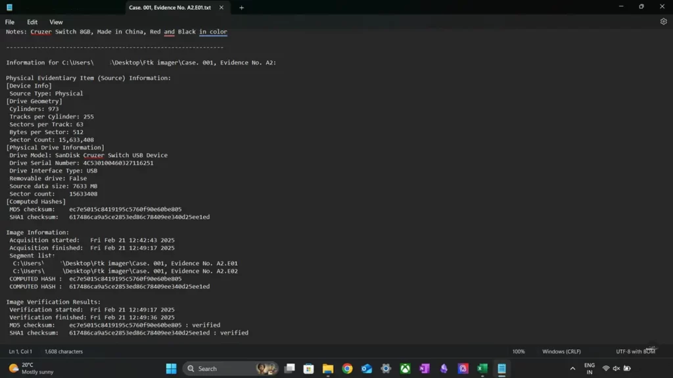The image size is (673, 378).
Task: Open File Explorer from the taskbar
Action: pyautogui.click(x=328, y=368)
